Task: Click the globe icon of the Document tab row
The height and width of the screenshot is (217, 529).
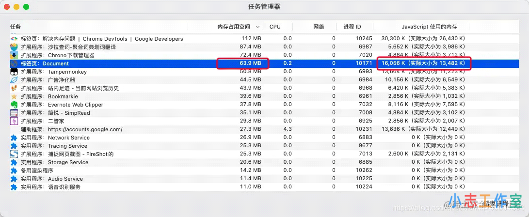Action: [14, 63]
